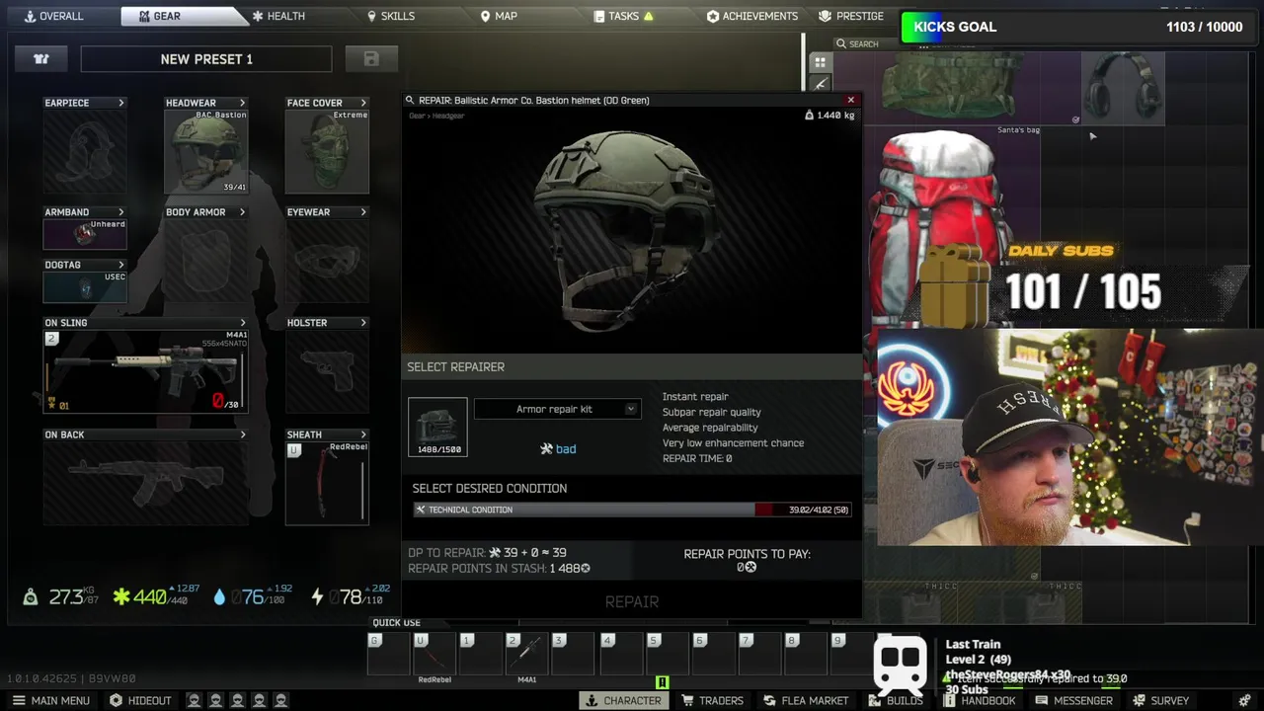Select the Extreme face cover item
Screen dimensions: 1264x711
pyautogui.click(x=327, y=151)
